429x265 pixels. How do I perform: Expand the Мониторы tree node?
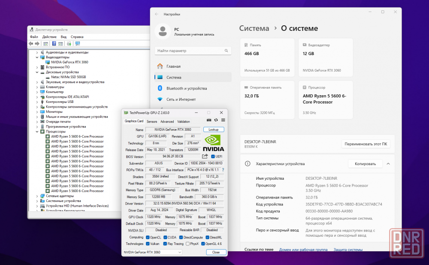coord(37,112)
